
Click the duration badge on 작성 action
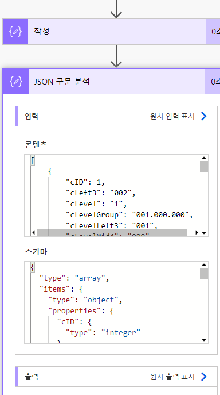[213, 32]
